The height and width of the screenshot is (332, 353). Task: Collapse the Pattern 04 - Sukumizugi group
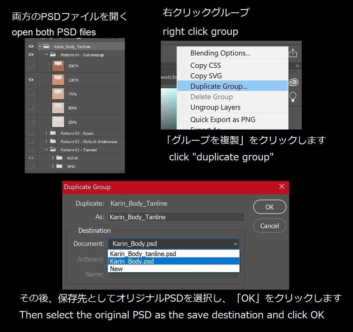[x=46, y=54]
